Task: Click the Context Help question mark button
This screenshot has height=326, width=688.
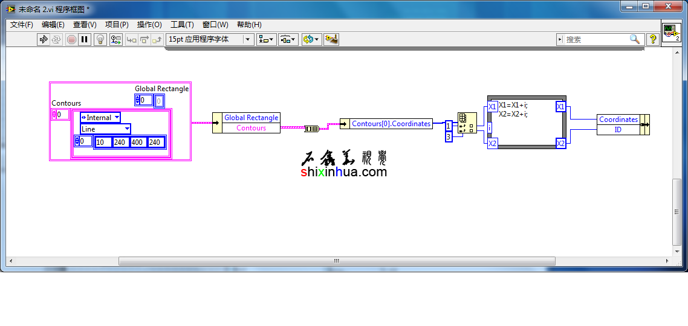Action: pyautogui.click(x=653, y=39)
